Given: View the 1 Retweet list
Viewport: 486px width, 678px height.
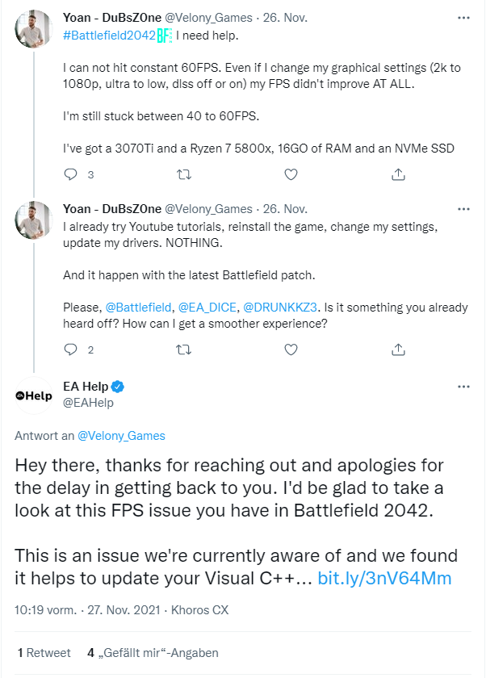Looking at the screenshot, I should click(44, 652).
